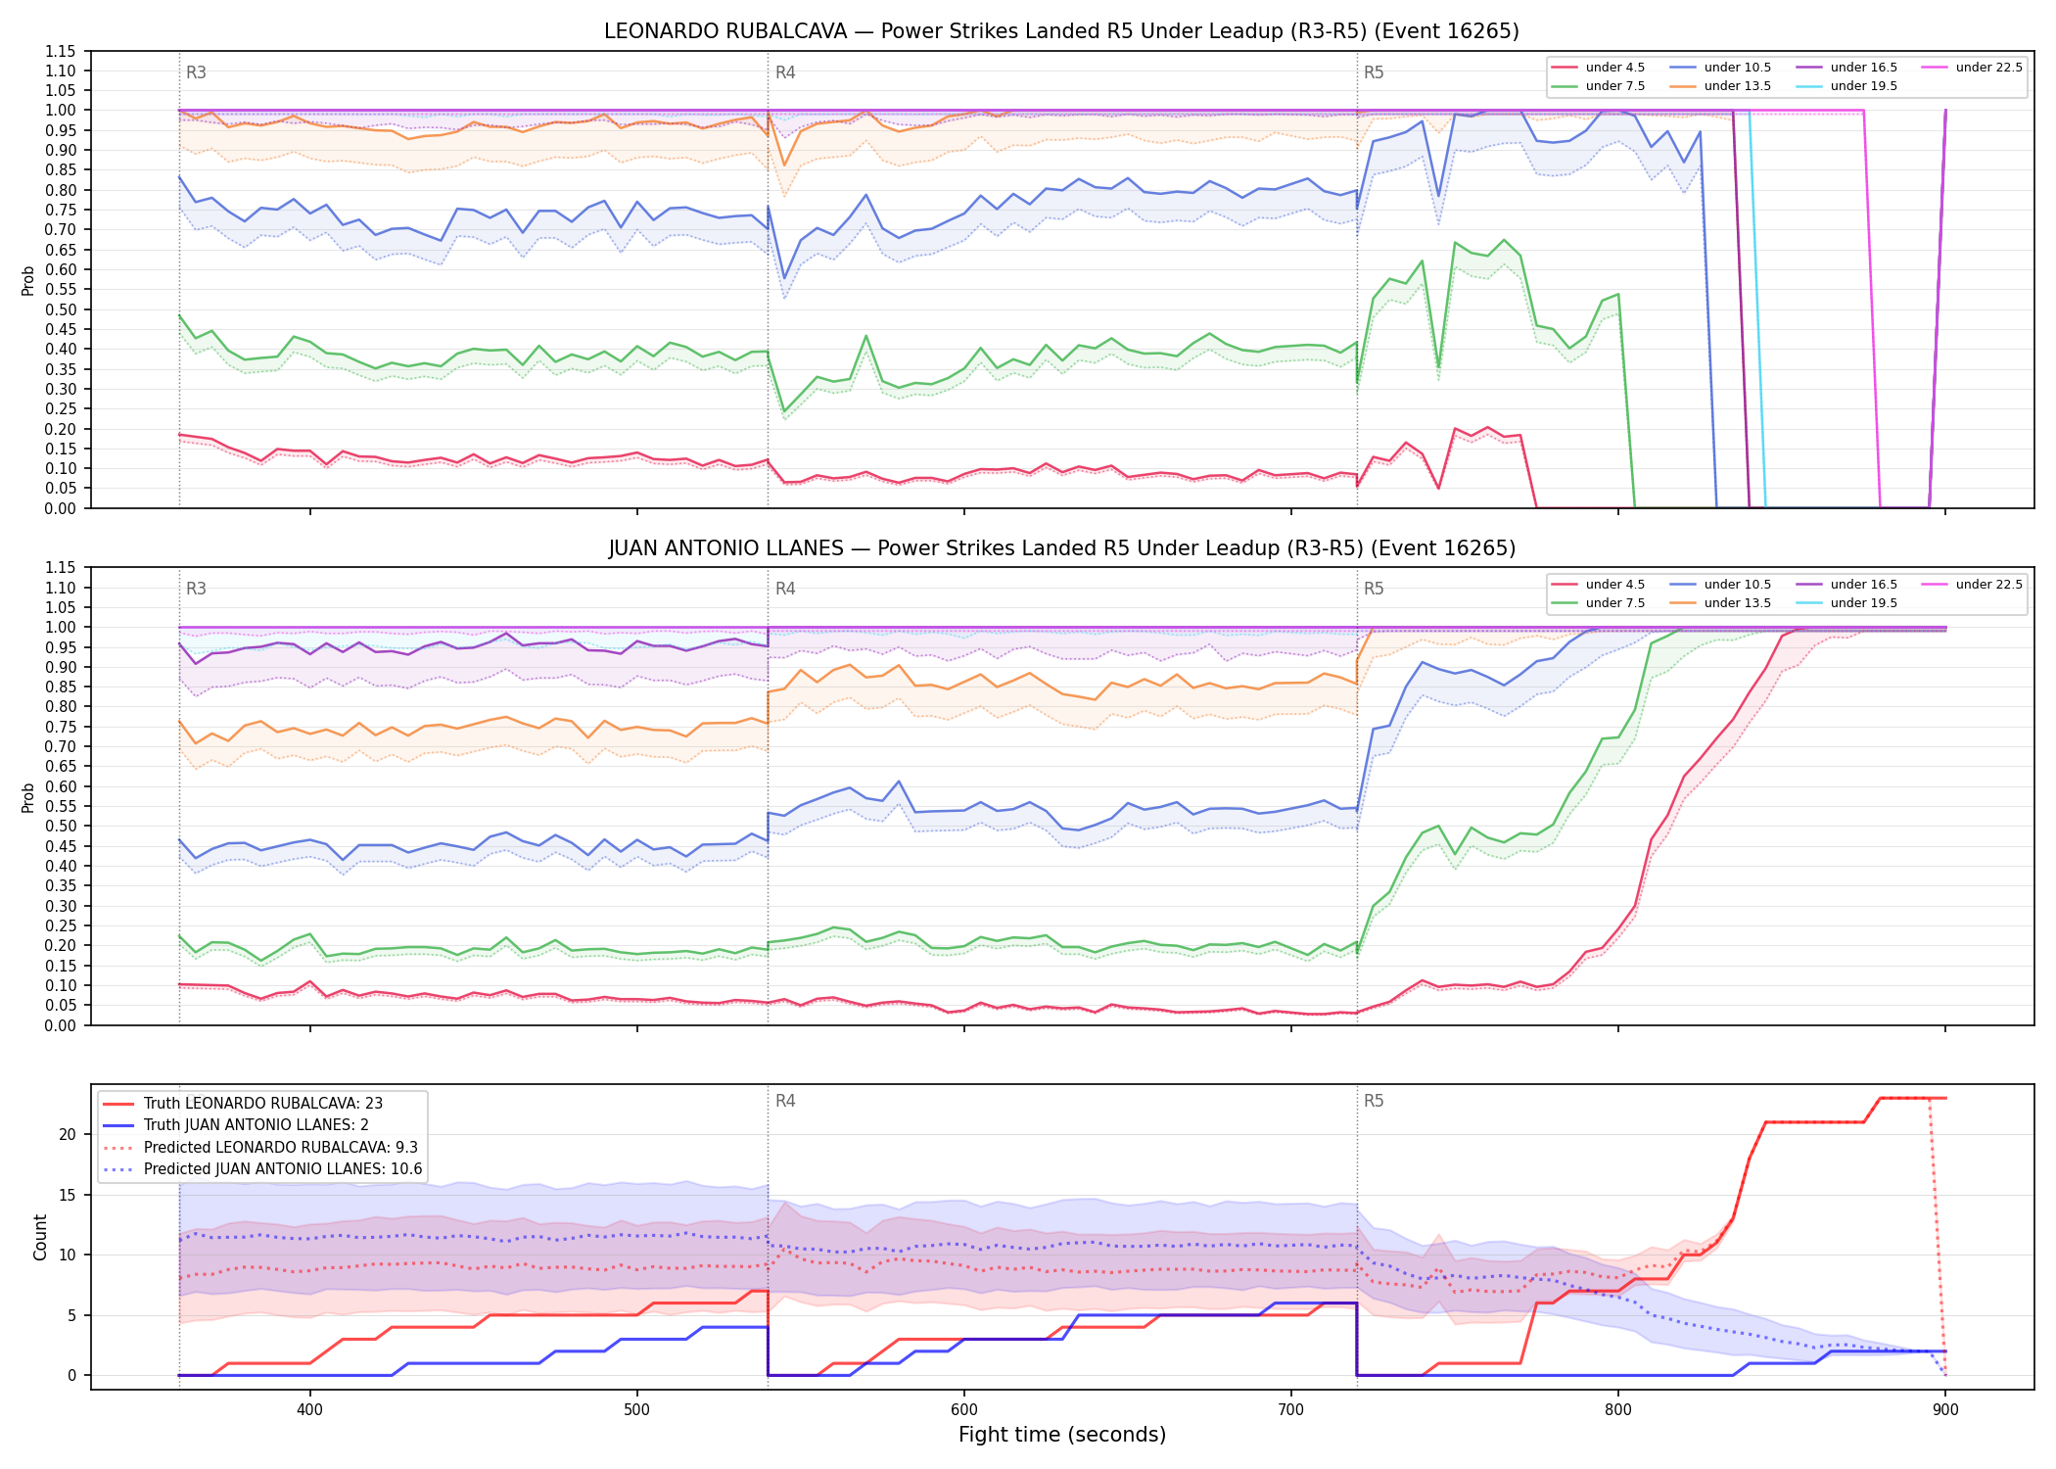Click the JUAN ANTONIO LLANES chart title
This screenshot has width=2056, height=1469.
1061,548
